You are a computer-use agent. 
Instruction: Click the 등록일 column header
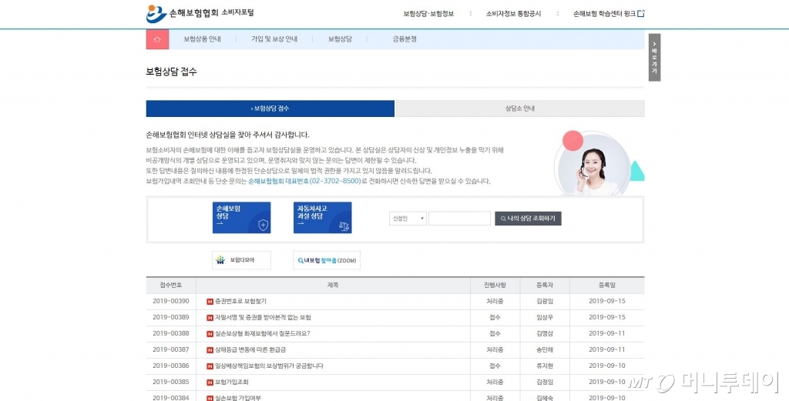click(607, 286)
